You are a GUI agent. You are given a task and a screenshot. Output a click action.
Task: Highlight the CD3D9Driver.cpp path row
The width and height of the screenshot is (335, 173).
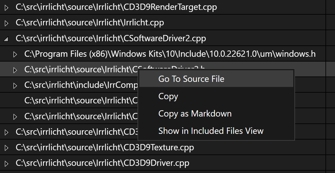pos(102,163)
